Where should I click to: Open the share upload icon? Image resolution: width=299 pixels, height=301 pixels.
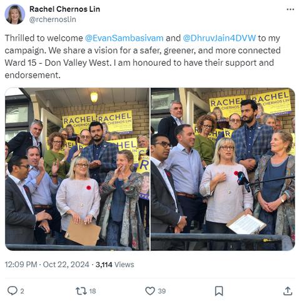tap(288, 291)
